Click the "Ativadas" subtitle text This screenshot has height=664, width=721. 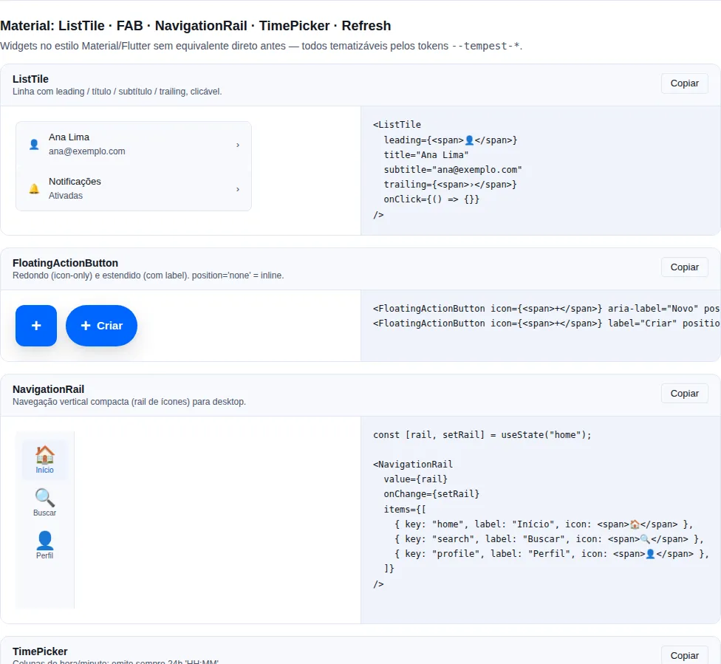click(66, 196)
